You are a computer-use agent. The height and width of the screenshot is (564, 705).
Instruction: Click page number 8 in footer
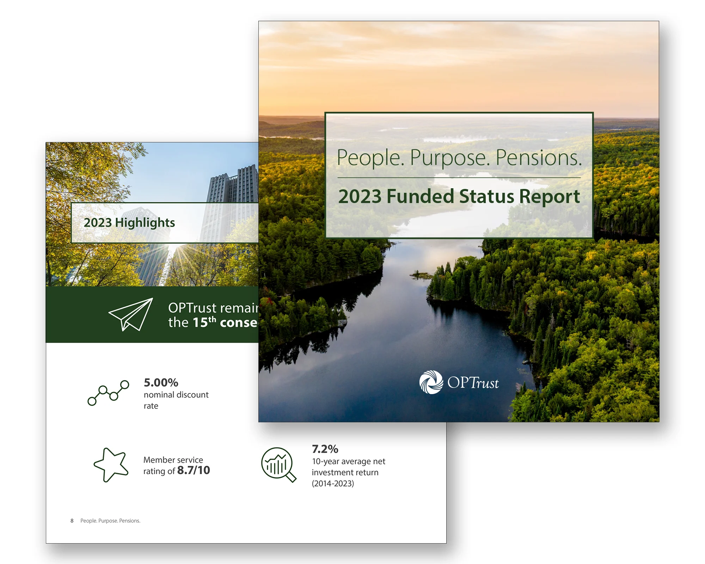pos(72,521)
